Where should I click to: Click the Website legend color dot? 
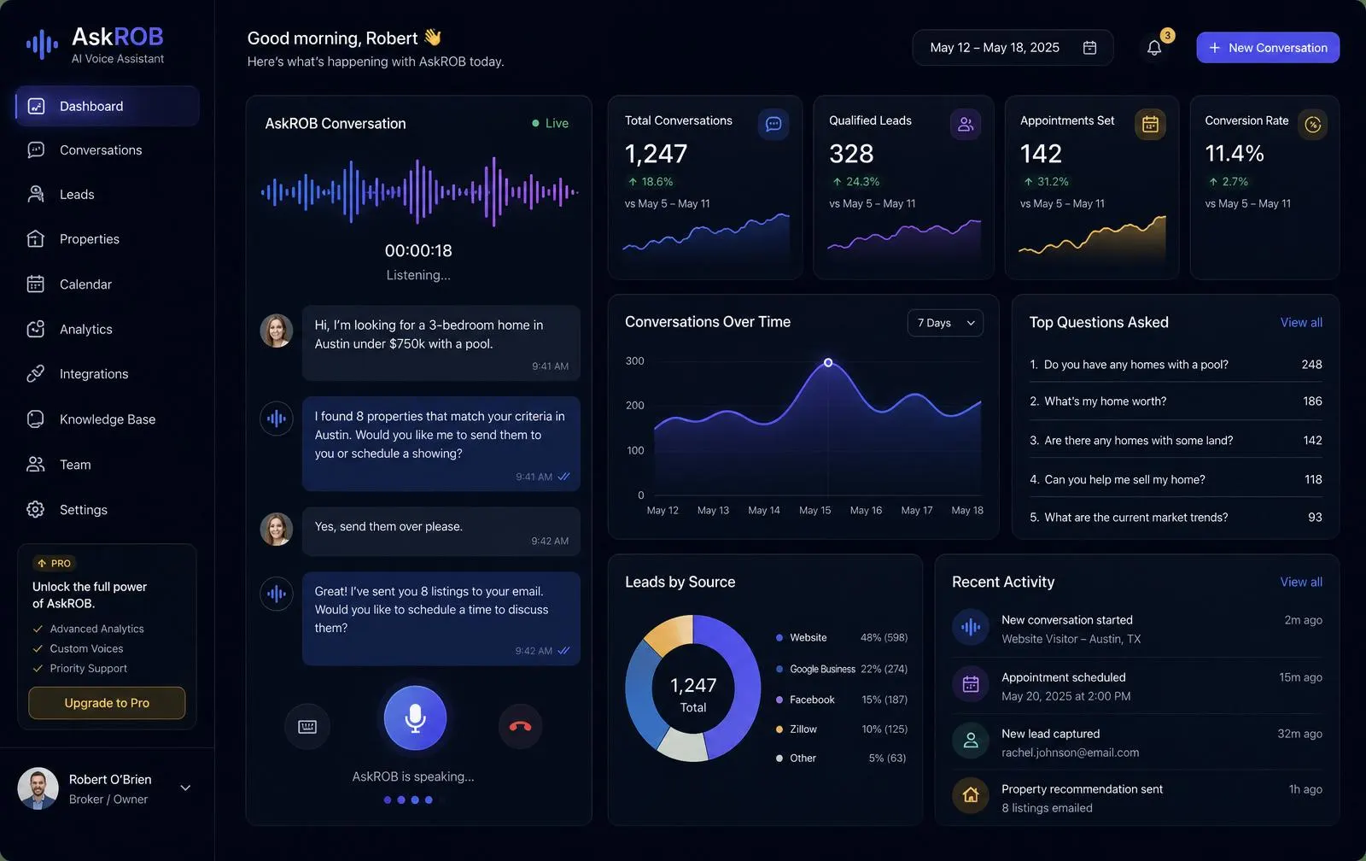(x=779, y=637)
